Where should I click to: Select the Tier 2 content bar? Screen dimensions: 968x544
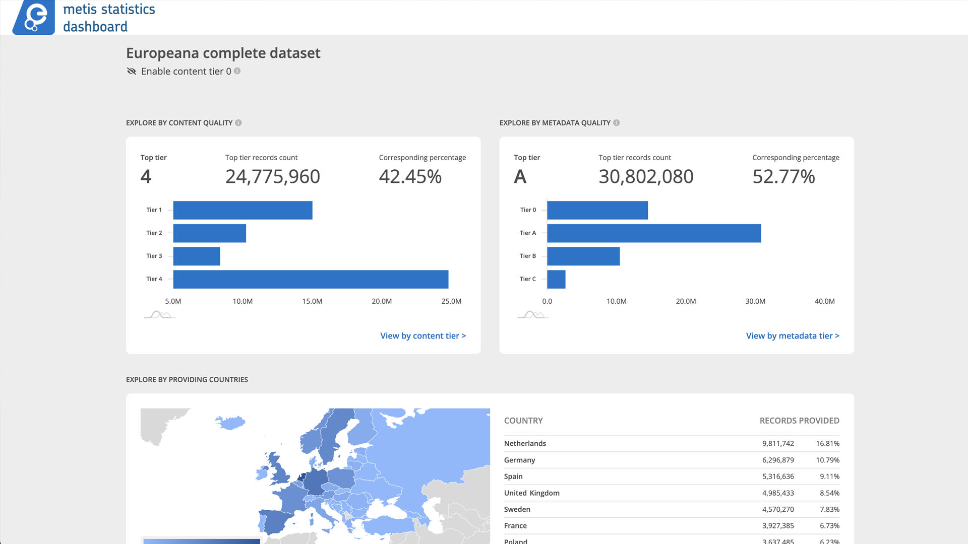point(210,233)
